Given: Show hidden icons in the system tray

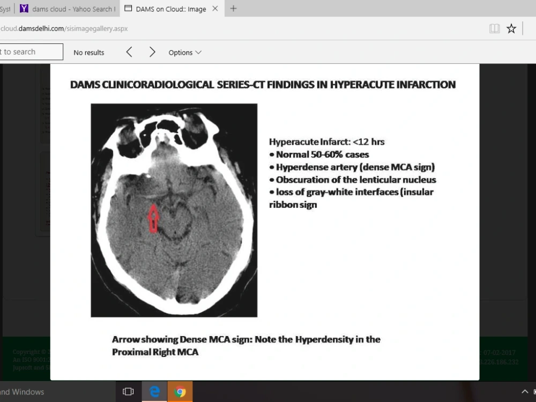Looking at the screenshot, I should point(526,392).
